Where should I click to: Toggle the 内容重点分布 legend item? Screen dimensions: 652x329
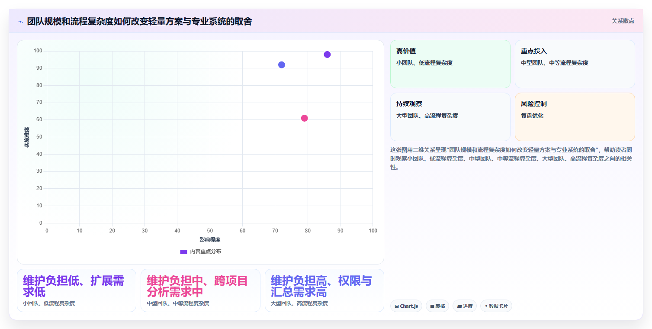[x=200, y=252]
